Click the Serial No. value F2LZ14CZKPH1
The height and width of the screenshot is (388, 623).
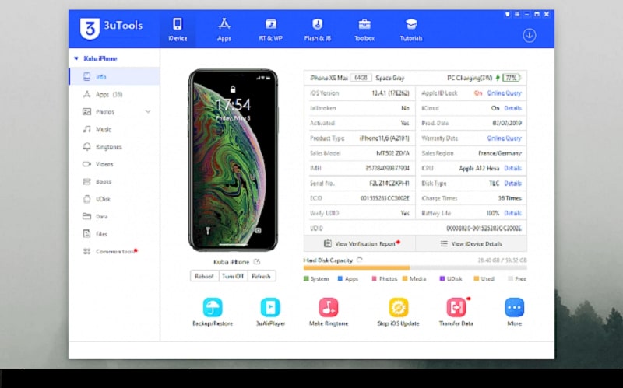[389, 184]
